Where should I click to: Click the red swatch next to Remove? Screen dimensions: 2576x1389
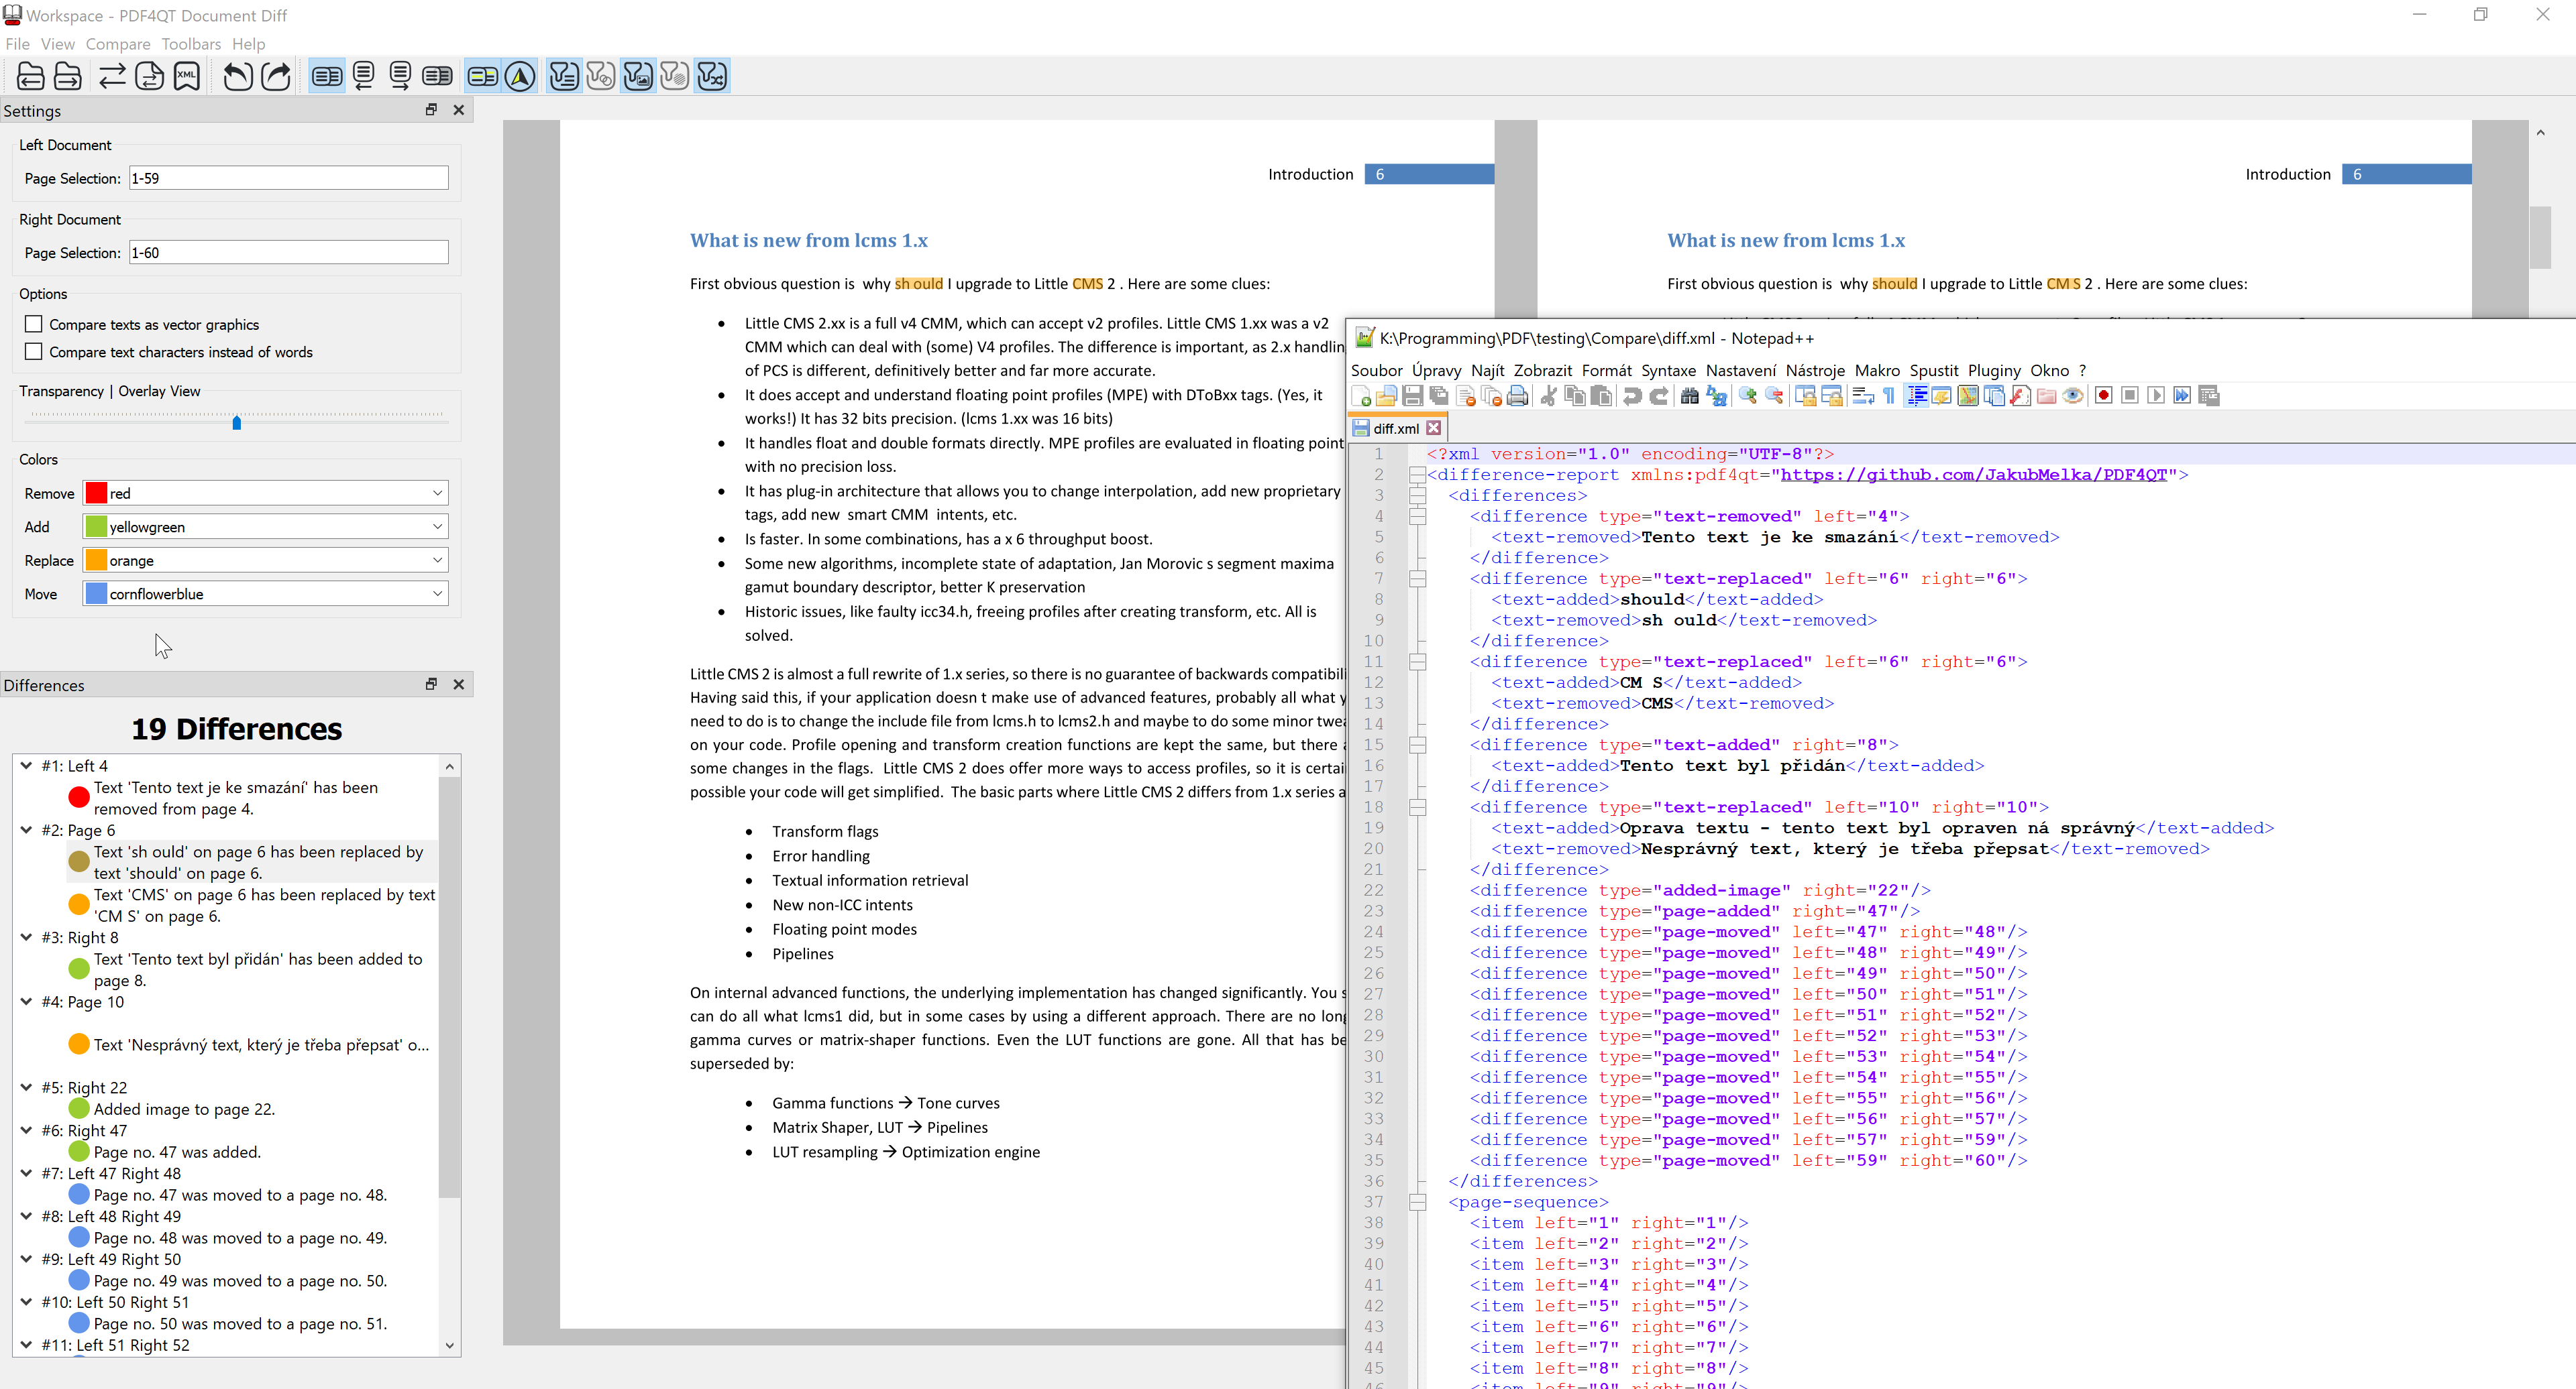coord(96,493)
